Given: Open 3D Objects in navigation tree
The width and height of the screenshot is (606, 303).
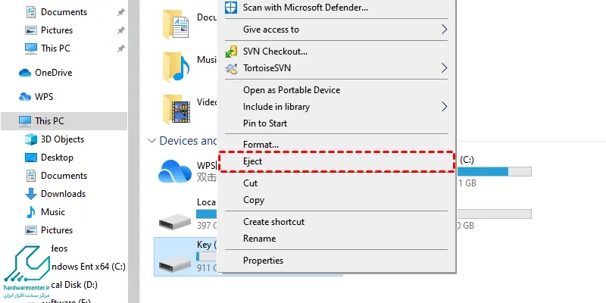Looking at the screenshot, I should pos(62,139).
